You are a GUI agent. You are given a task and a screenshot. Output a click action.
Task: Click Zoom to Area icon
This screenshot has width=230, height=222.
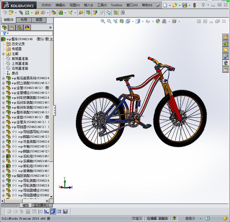(109, 21)
